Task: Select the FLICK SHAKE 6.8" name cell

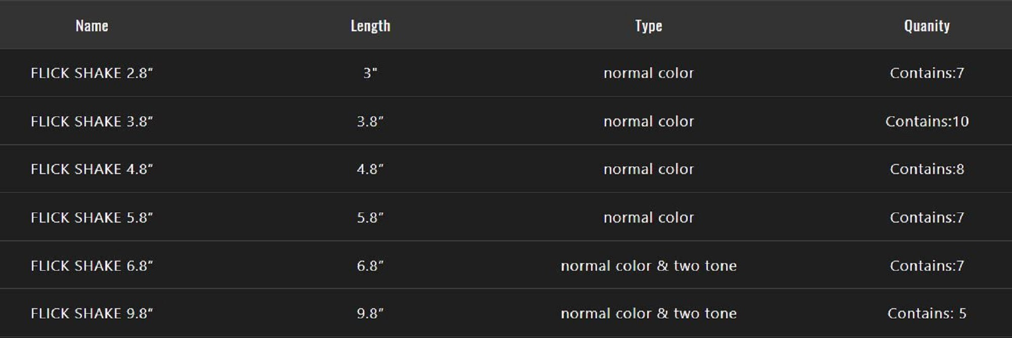Action: [x=92, y=266]
